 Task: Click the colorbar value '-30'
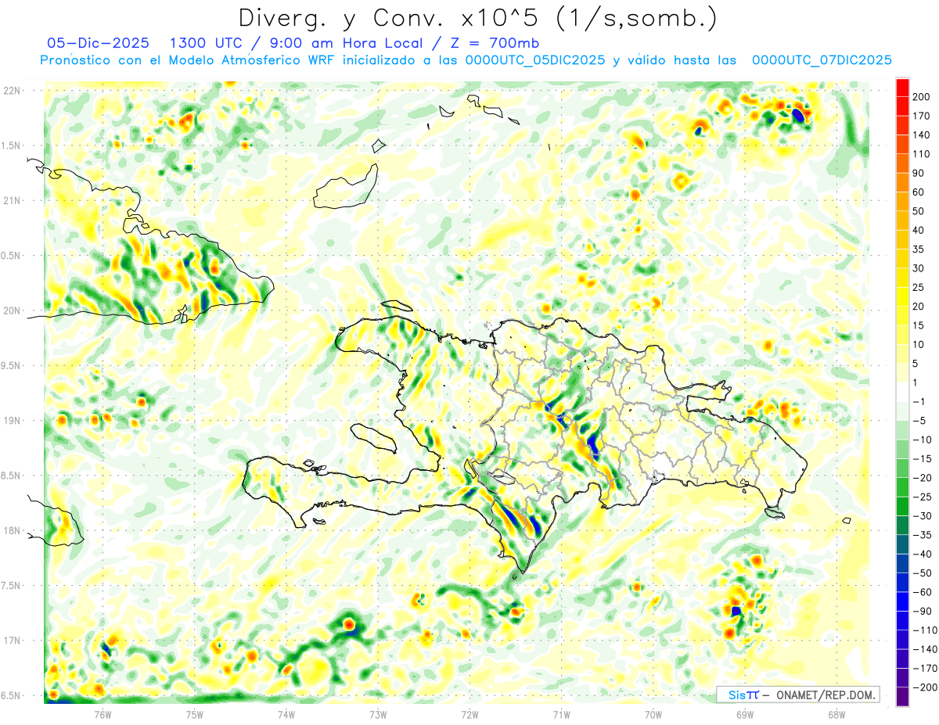(x=924, y=516)
